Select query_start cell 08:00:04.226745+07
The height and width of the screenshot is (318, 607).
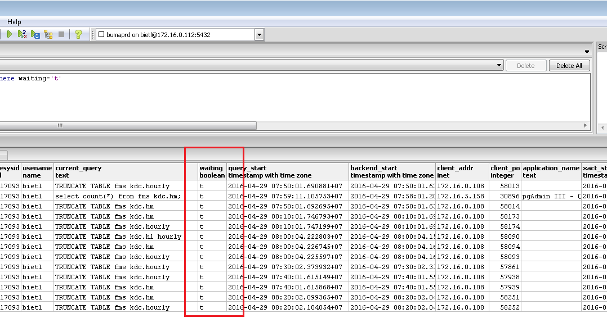point(288,247)
